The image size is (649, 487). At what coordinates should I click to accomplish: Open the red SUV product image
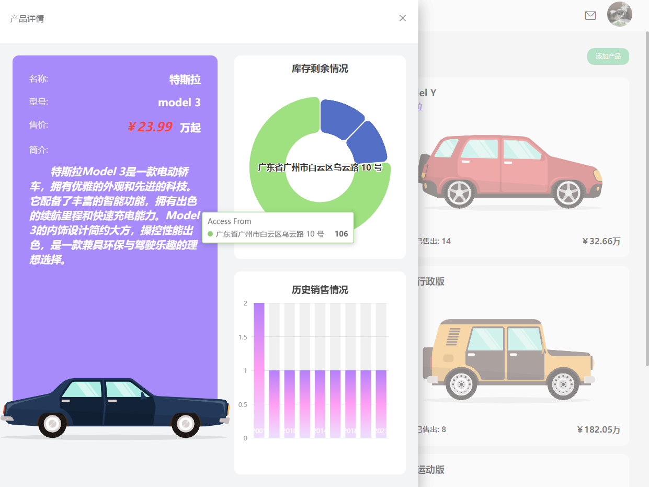point(510,172)
